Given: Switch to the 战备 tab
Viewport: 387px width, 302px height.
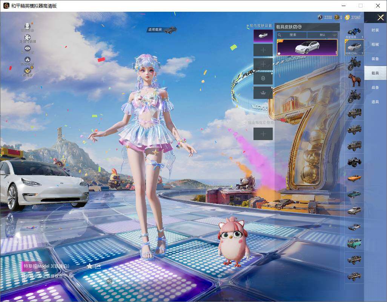Looking at the screenshot, I should point(375,88).
